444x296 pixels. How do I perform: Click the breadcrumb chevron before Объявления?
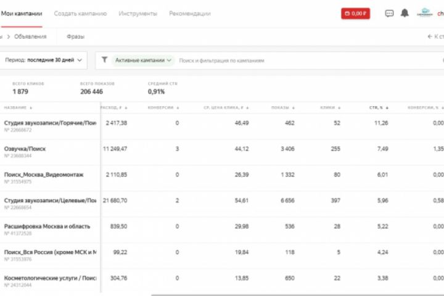pos(9,37)
